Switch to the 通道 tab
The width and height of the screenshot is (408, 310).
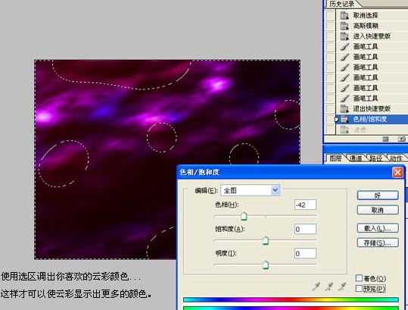(x=356, y=158)
